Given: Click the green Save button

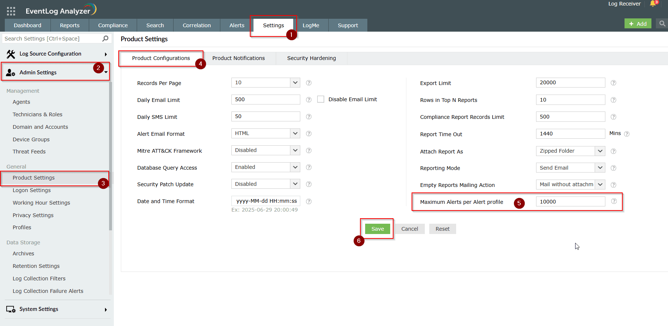Looking at the screenshot, I should point(377,229).
